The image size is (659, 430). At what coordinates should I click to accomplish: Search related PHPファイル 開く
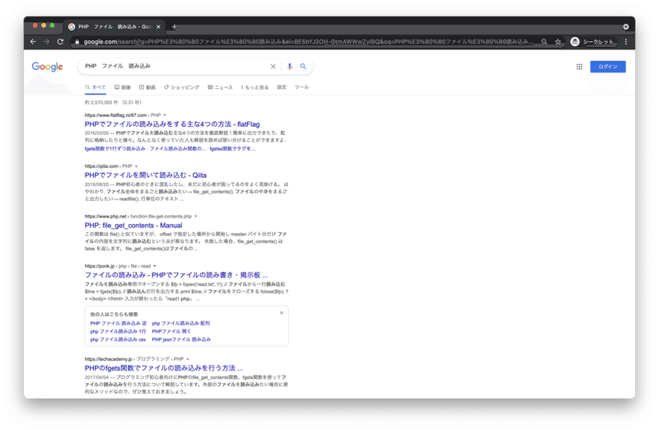point(171,331)
